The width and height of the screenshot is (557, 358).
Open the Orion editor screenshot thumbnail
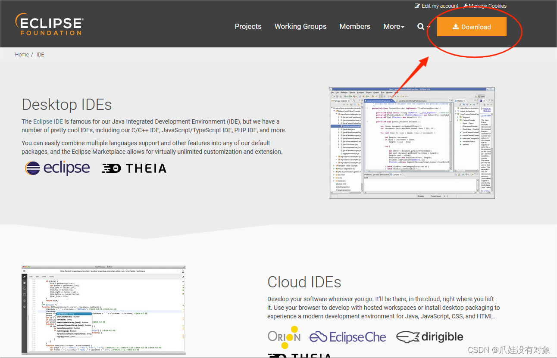[104, 310]
